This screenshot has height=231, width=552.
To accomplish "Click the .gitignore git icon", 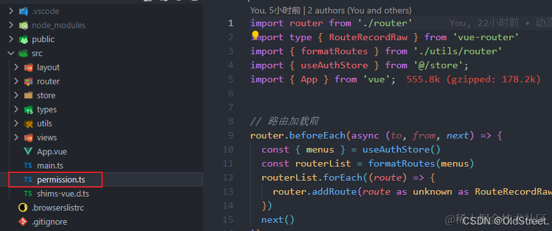I will pyautogui.click(x=23, y=222).
